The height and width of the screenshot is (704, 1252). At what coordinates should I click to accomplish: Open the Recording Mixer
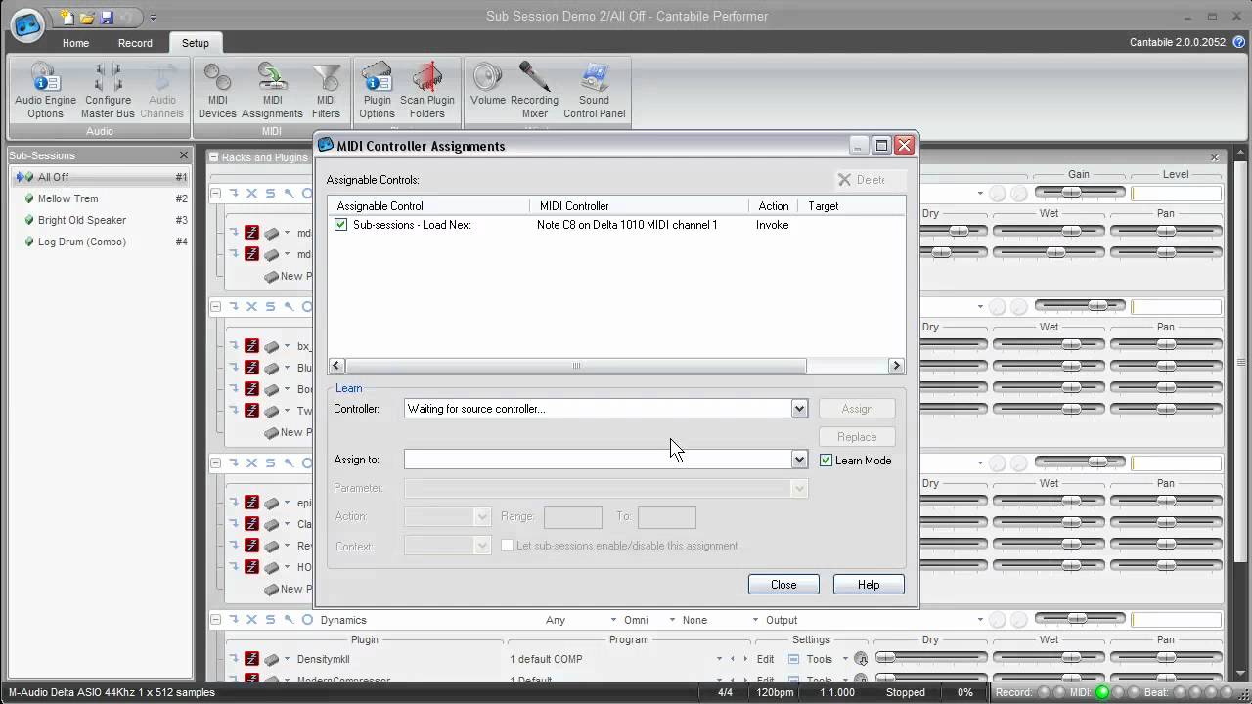pos(534,91)
